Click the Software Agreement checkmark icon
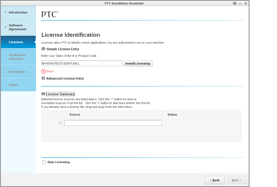Image resolution: width=277 pixels, height=187 pixels. point(6,27)
